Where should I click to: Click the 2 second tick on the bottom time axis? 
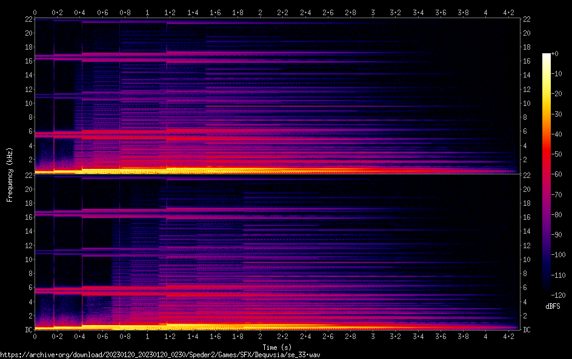[x=260, y=336]
